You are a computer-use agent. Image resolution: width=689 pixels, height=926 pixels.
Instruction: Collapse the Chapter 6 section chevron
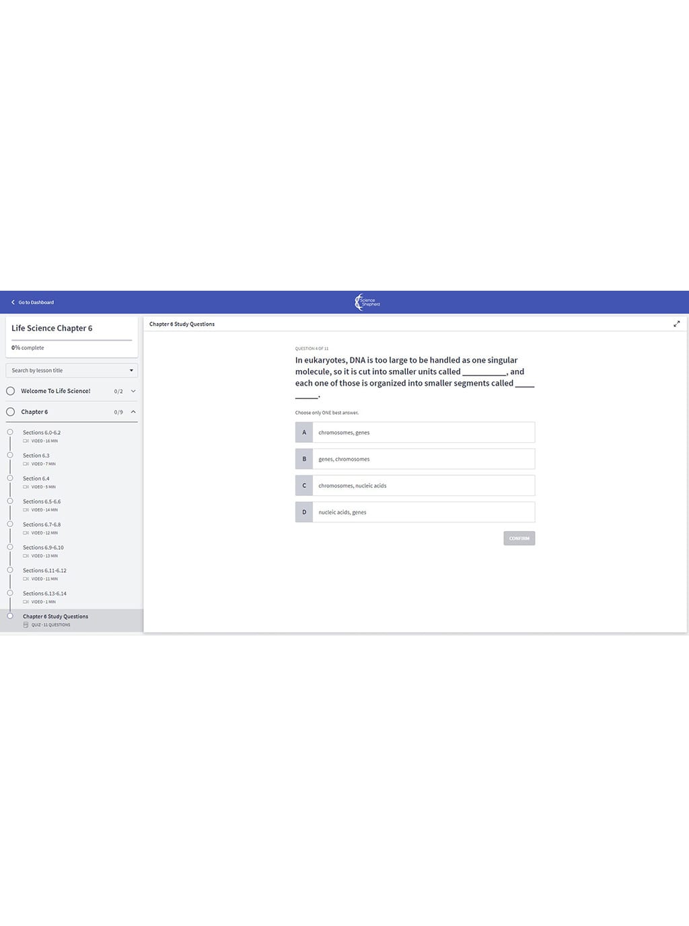[133, 412]
